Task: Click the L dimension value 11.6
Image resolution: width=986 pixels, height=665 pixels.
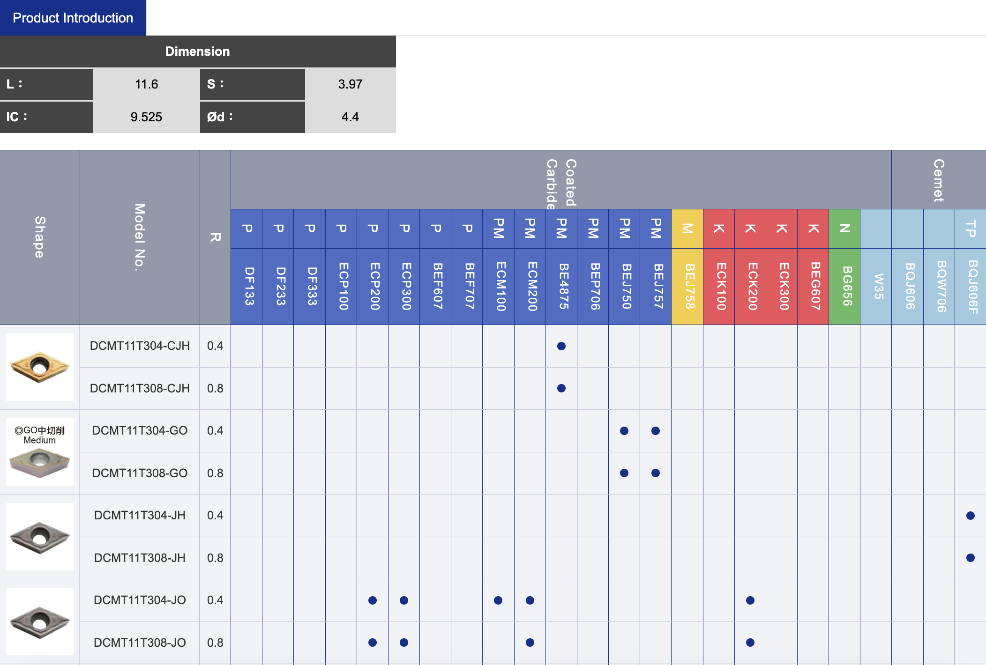Action: click(146, 84)
